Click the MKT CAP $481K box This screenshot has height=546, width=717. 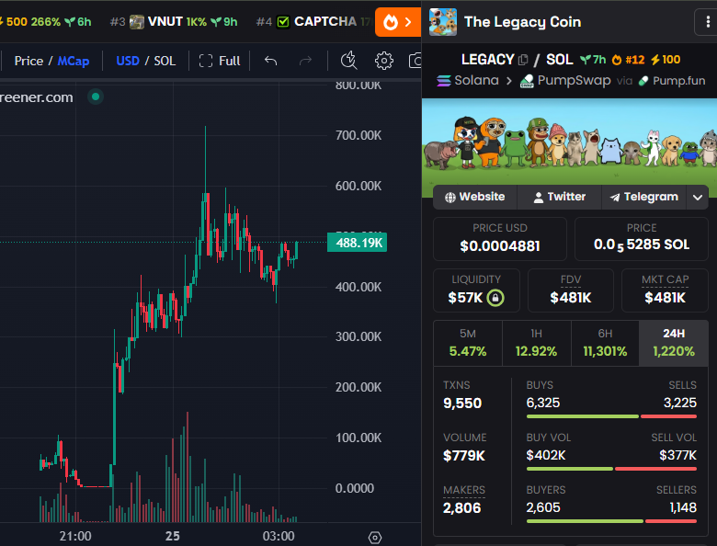tap(665, 290)
